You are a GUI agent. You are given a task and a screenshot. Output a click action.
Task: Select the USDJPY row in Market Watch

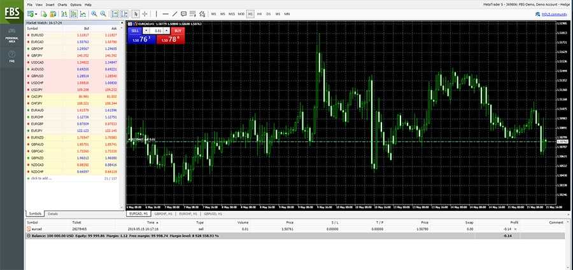[37, 89]
